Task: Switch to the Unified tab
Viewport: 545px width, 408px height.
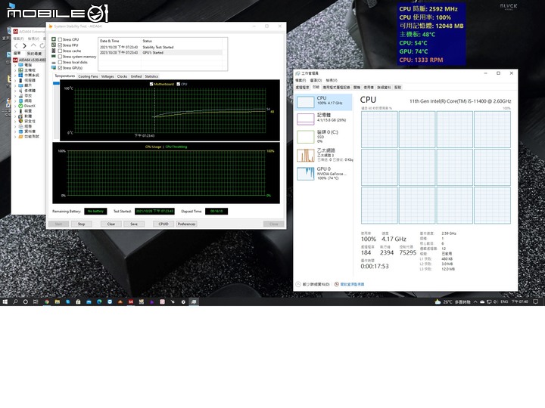Action: point(136,76)
